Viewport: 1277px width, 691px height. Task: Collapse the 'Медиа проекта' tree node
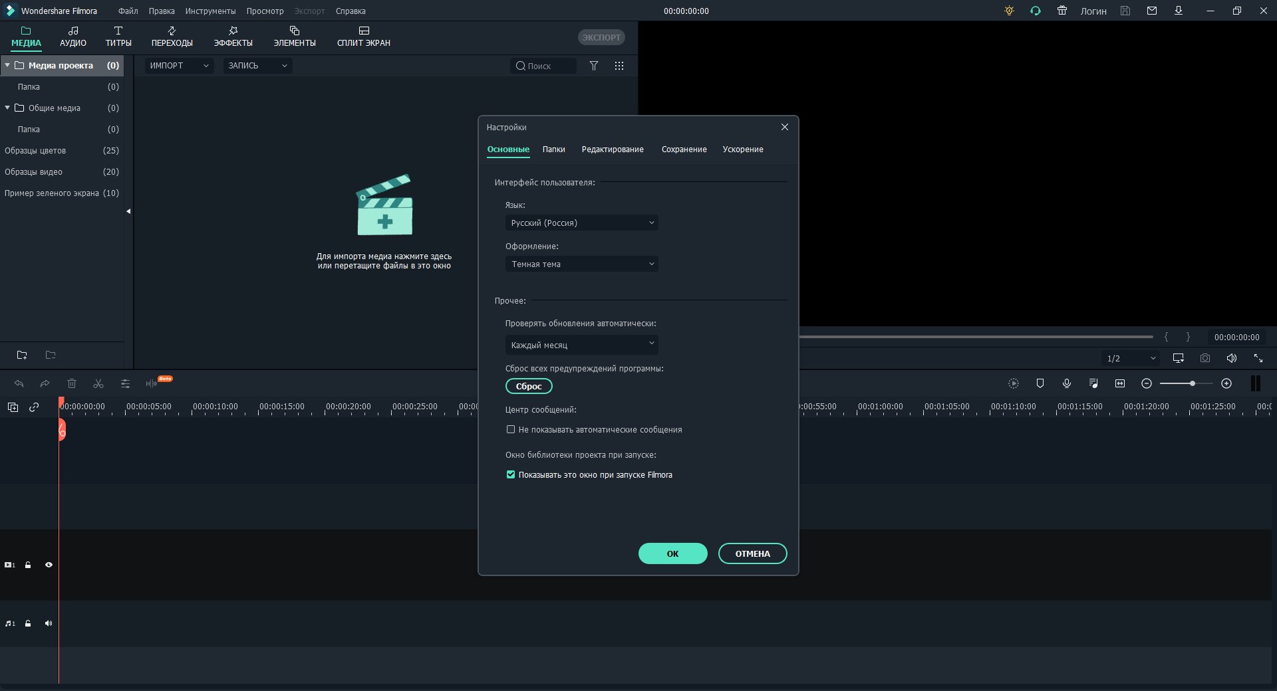7,65
